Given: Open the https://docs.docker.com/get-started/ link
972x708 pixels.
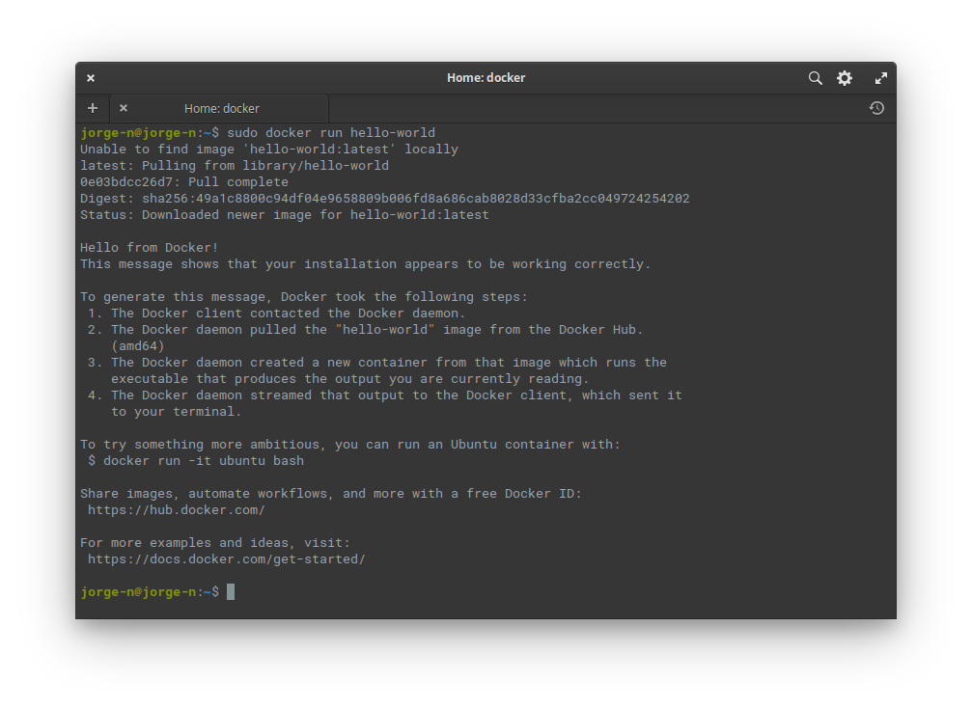Looking at the screenshot, I should click(x=226, y=559).
